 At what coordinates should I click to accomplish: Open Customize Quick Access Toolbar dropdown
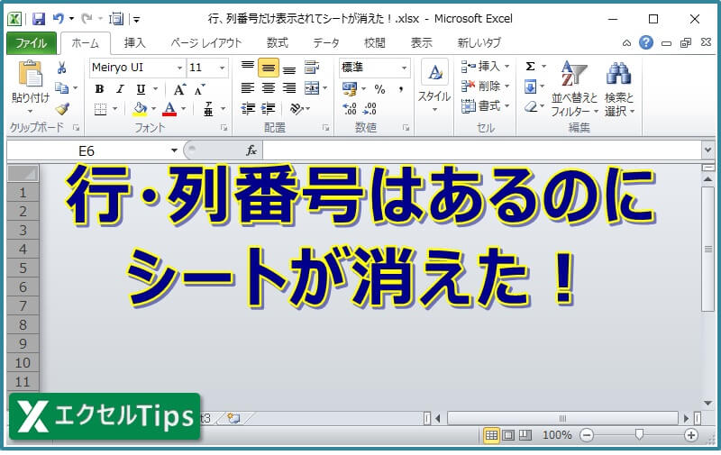tap(137, 20)
